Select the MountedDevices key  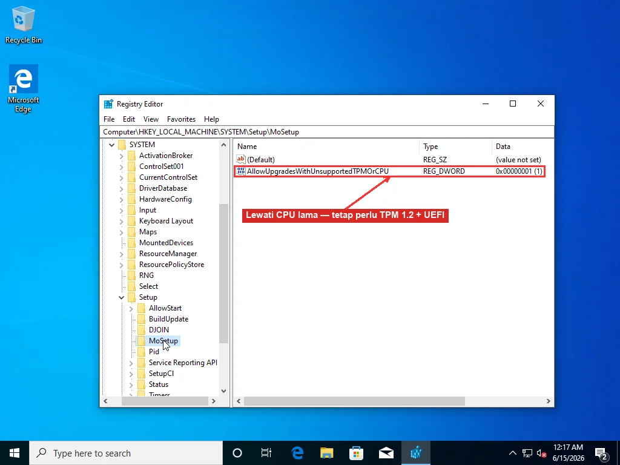pos(166,243)
